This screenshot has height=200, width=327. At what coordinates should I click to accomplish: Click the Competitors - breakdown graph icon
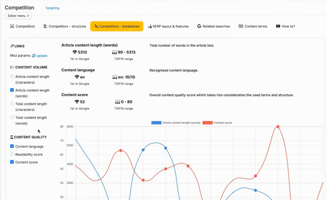pyautogui.click(x=96, y=26)
